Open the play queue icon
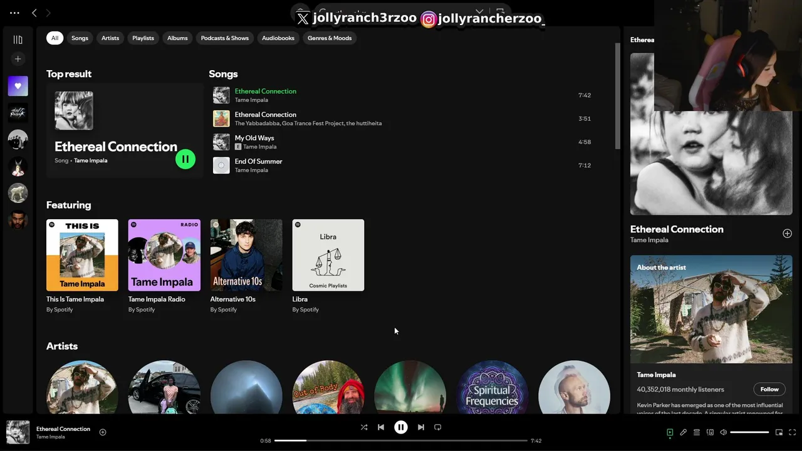 tap(697, 432)
